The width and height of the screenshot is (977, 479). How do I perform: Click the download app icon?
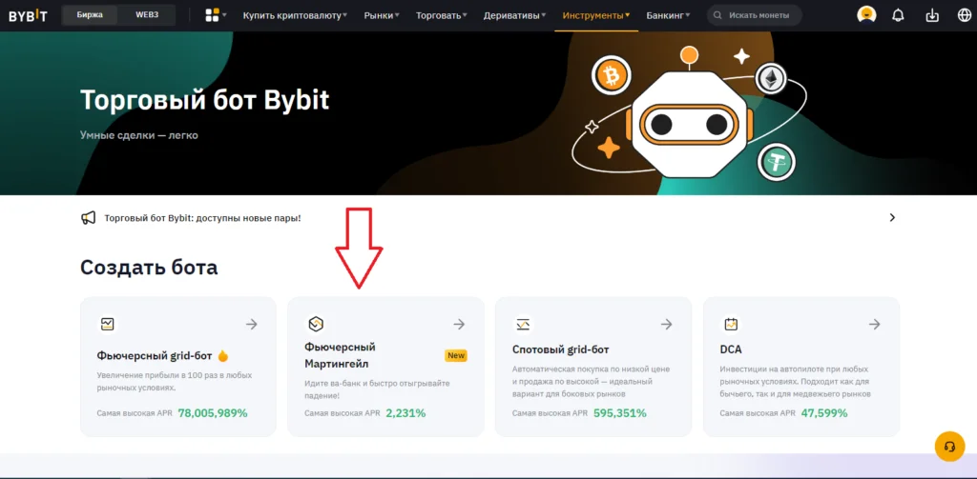point(932,15)
